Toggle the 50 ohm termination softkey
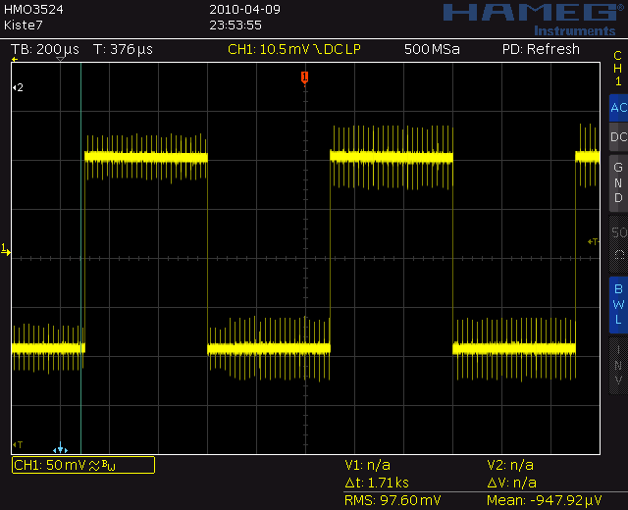This screenshot has width=628, height=510. [618, 243]
